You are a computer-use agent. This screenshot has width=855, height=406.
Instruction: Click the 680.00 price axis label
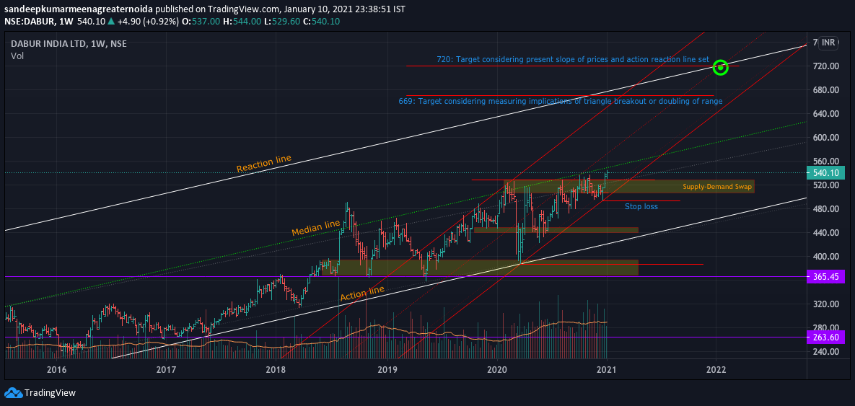[x=825, y=90]
